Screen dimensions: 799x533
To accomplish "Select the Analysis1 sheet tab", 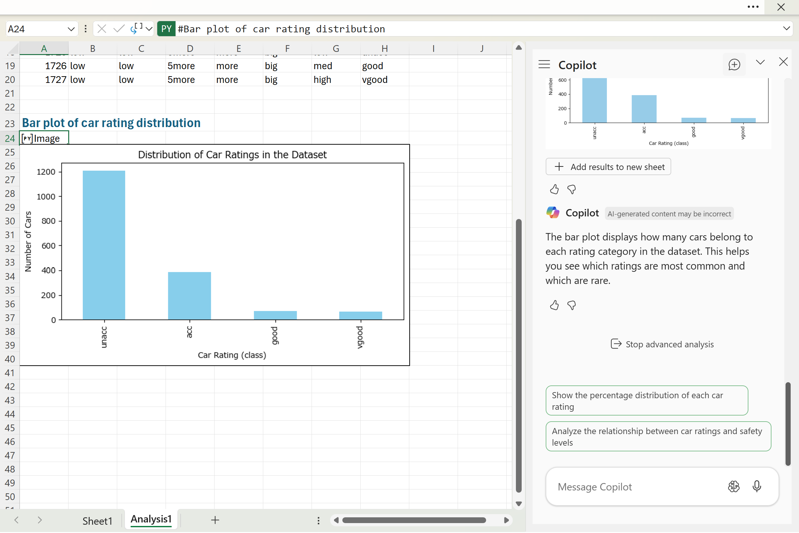I will (151, 519).
